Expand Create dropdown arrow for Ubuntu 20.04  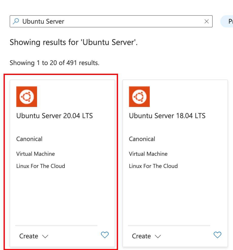point(45,236)
